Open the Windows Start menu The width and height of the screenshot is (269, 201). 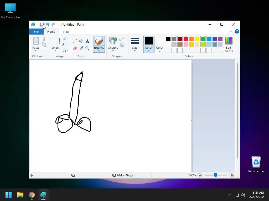tap(8, 195)
